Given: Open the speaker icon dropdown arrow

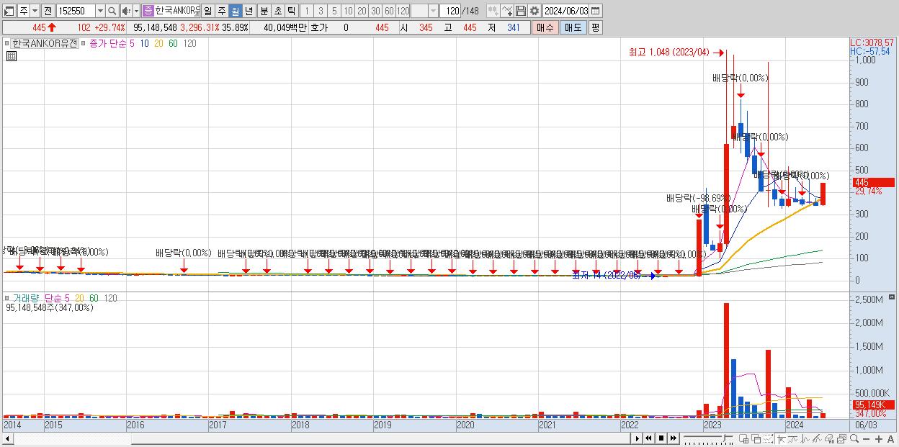Looking at the screenshot, I should coord(136,11).
